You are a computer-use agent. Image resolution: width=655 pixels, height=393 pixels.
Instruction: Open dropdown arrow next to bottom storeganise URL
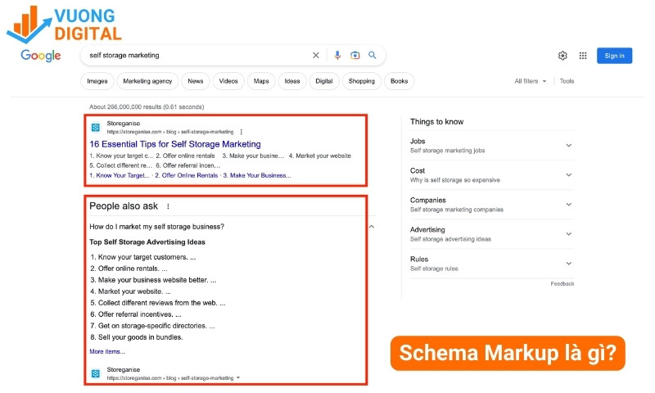click(238, 377)
